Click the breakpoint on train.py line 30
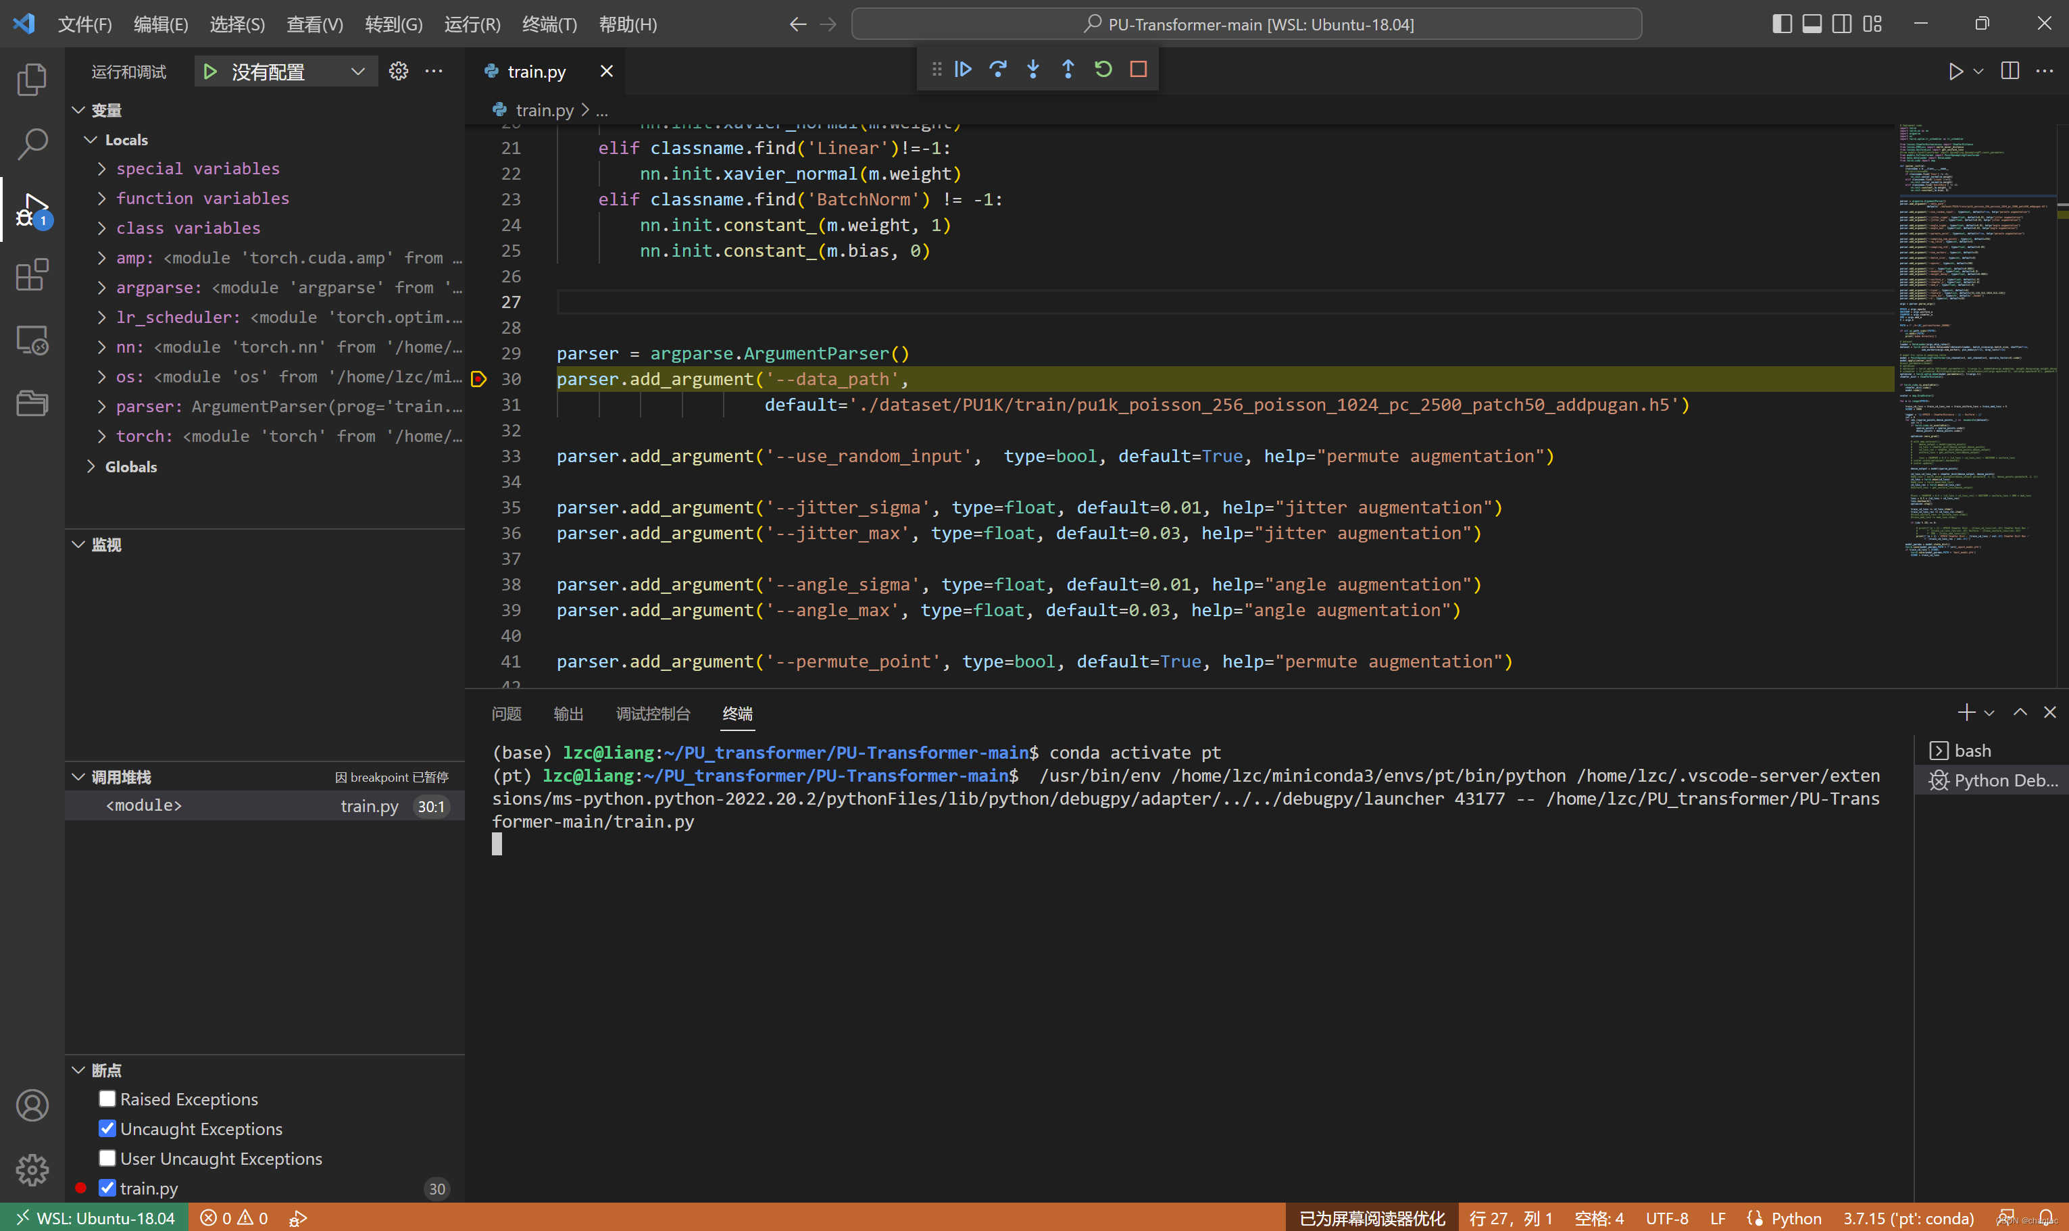Image resolution: width=2069 pixels, height=1231 pixels. 479,378
